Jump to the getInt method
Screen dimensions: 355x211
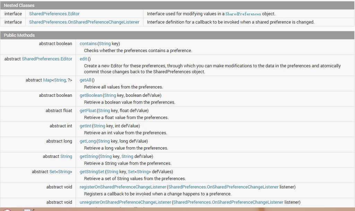click(x=85, y=126)
